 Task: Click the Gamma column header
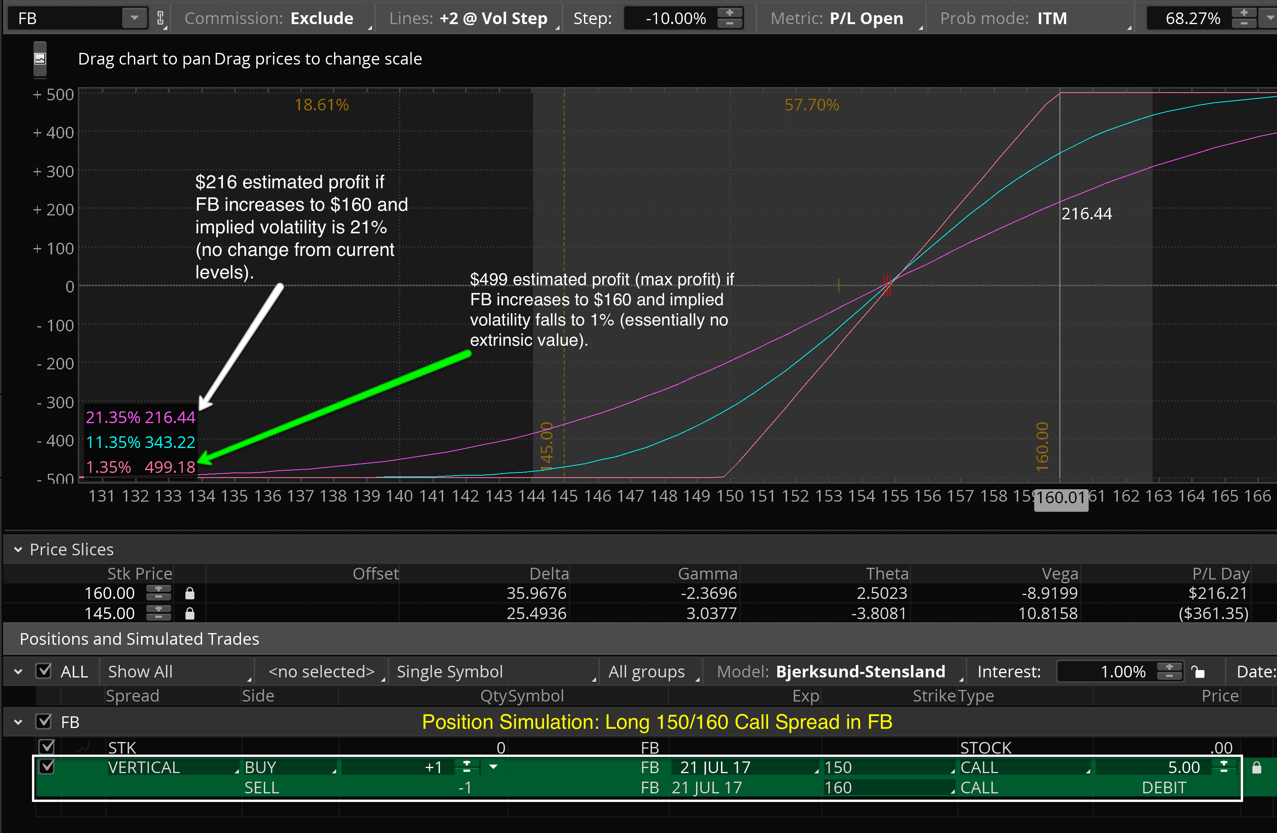[707, 573]
